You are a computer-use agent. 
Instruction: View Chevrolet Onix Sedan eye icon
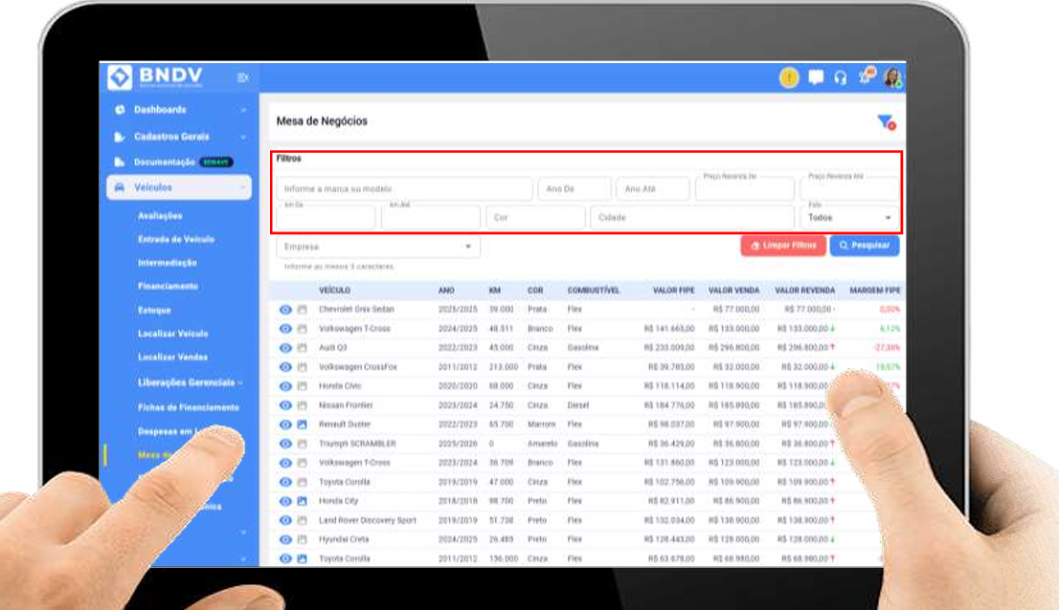click(285, 310)
